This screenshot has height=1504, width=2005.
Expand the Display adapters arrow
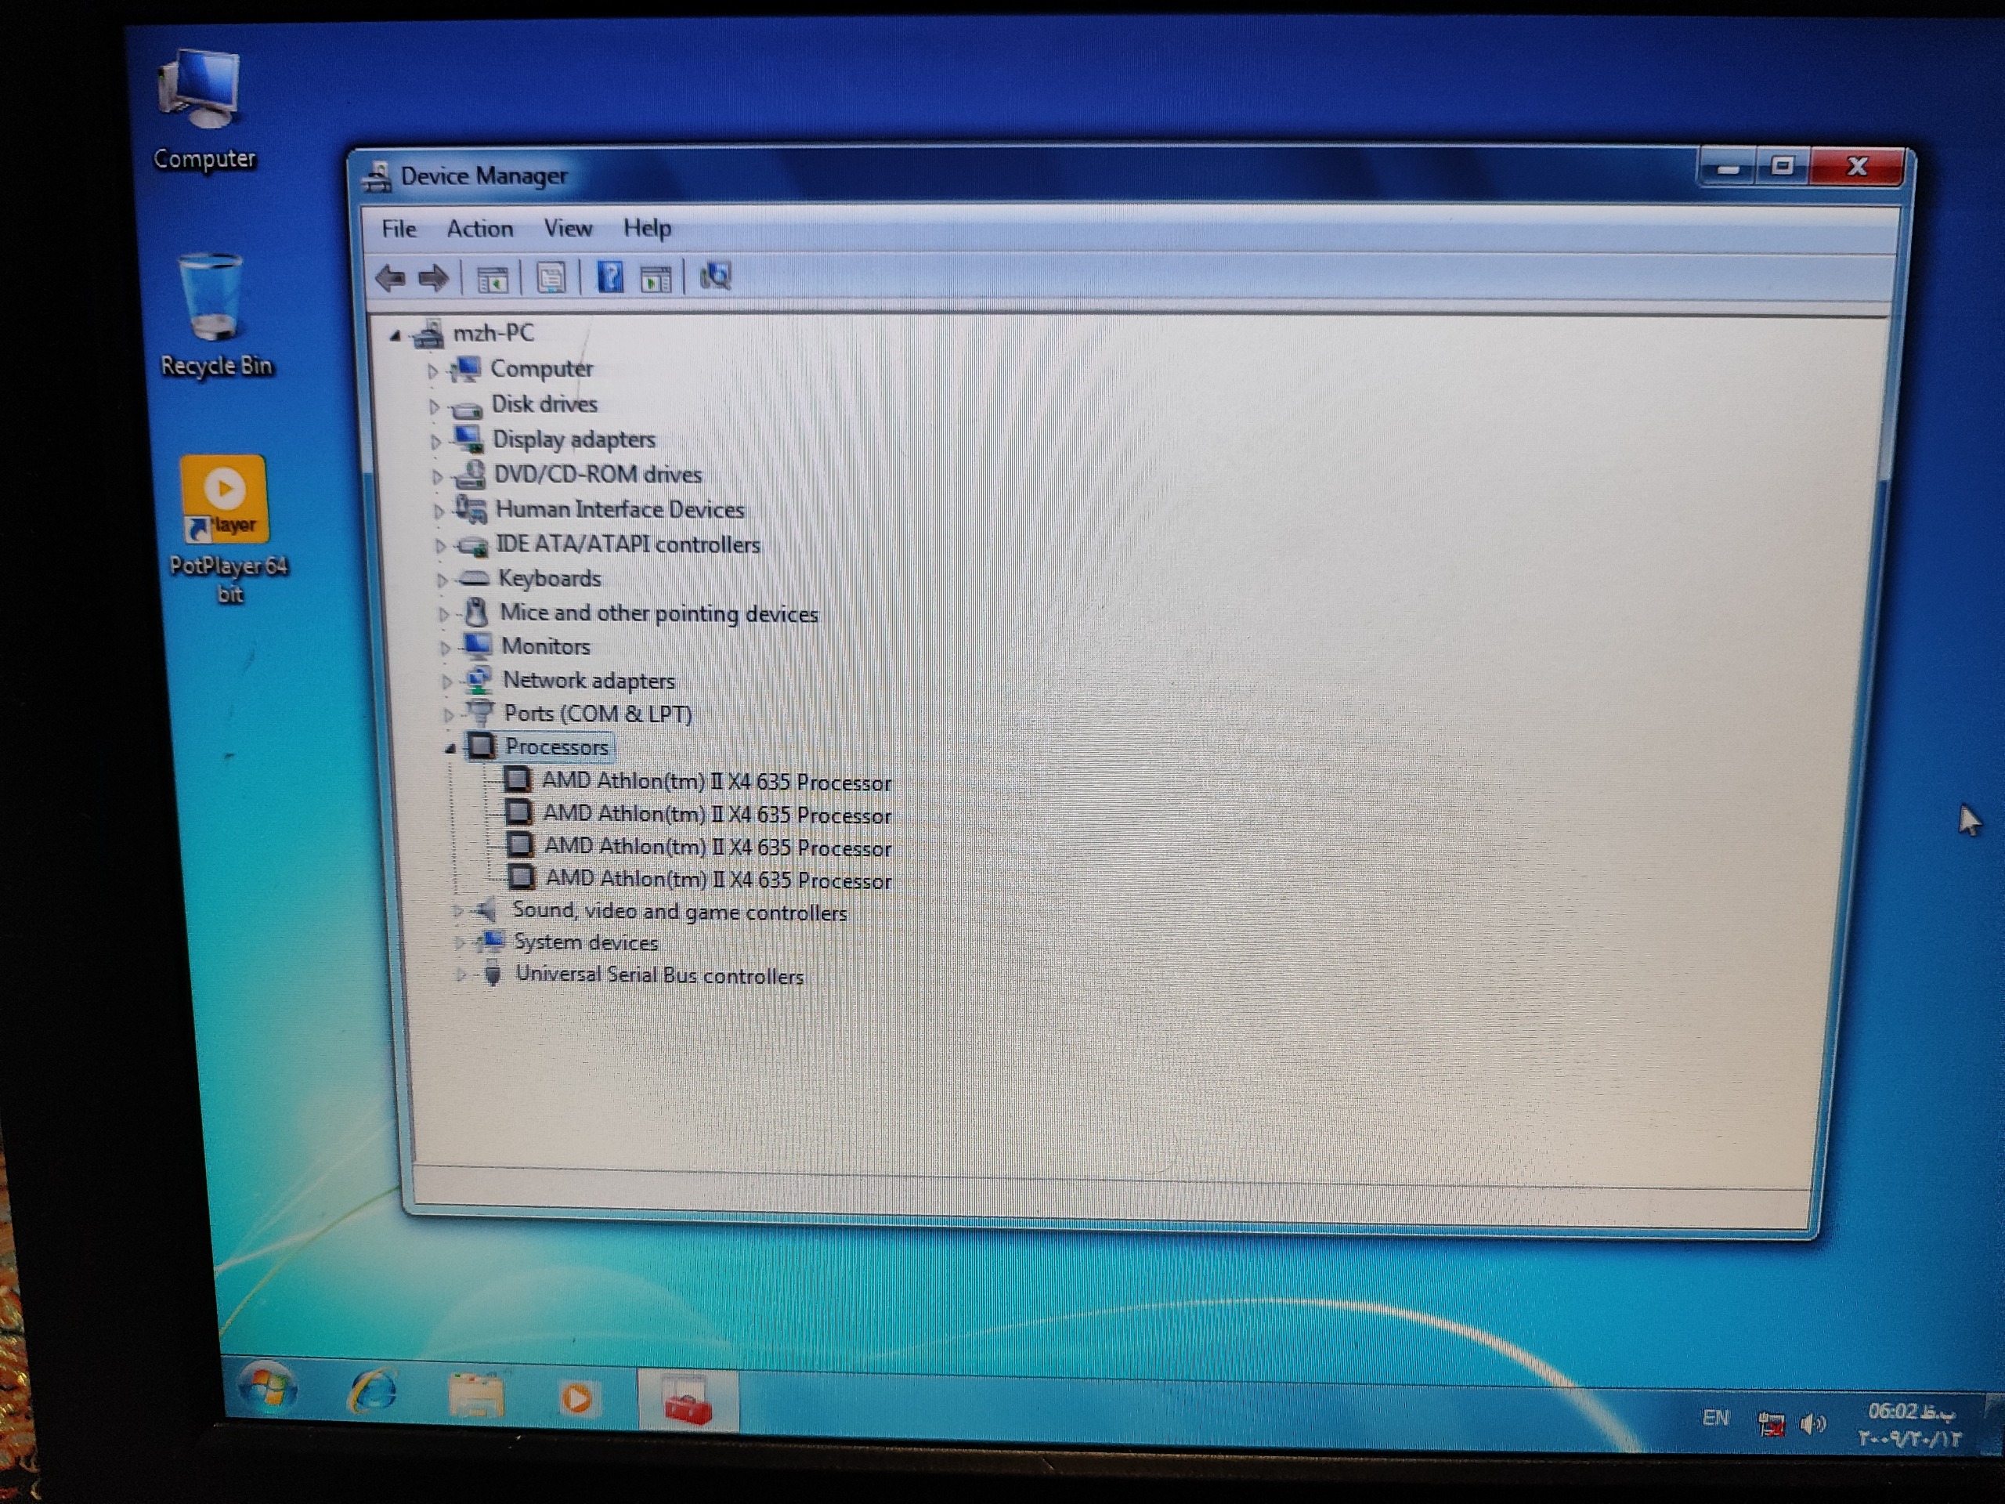click(435, 442)
